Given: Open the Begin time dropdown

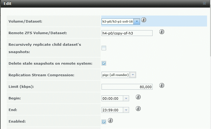Looking at the screenshot, I should click(x=126, y=99).
